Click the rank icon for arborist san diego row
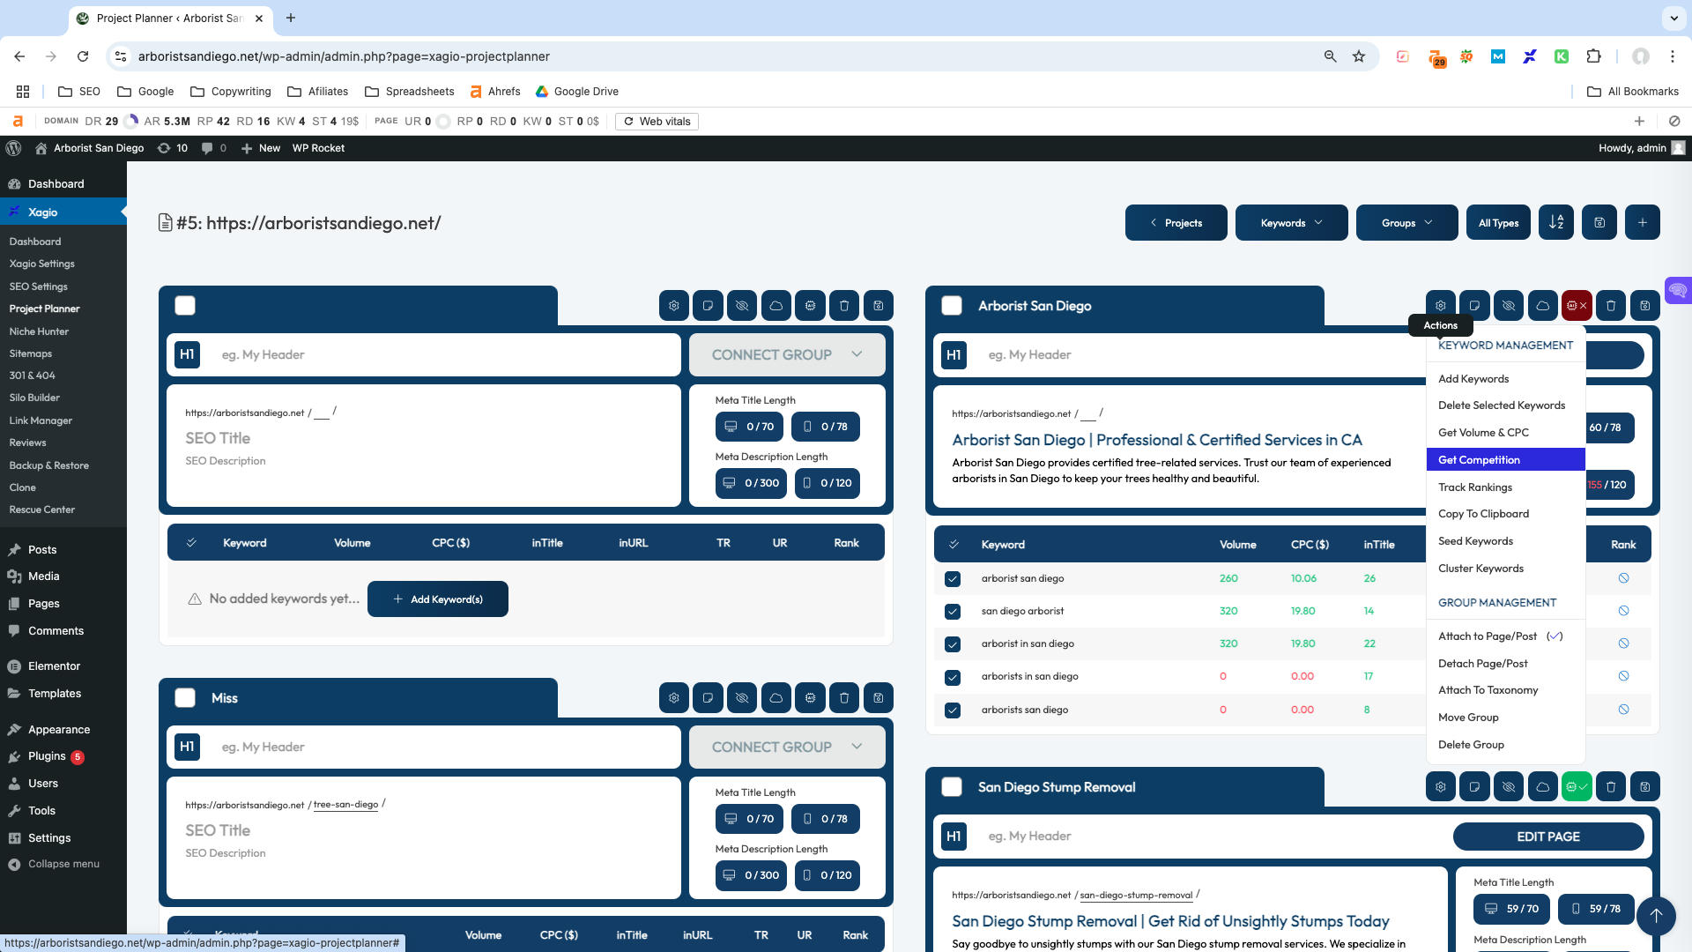The image size is (1692, 952). tap(1623, 578)
